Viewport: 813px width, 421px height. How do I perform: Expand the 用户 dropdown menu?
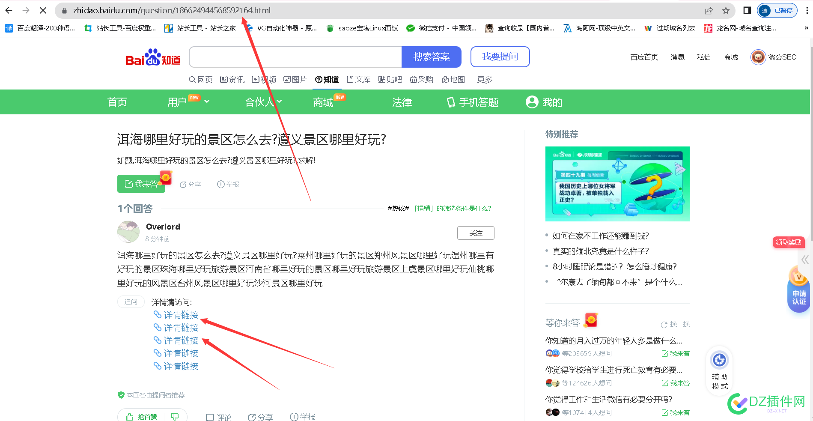(188, 102)
